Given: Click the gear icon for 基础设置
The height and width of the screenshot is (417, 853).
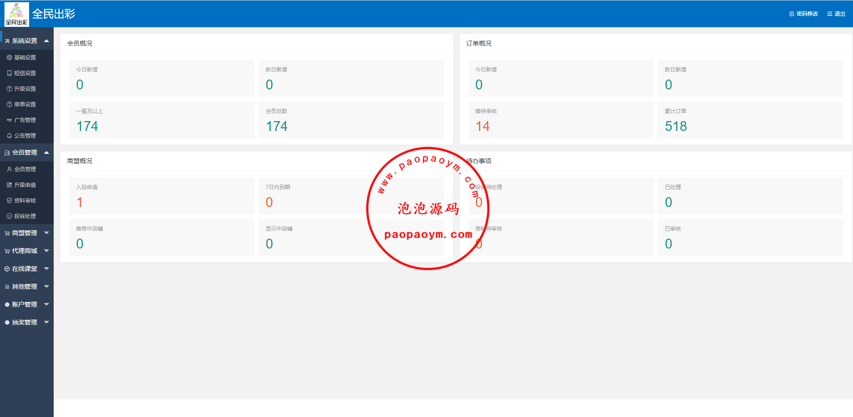Looking at the screenshot, I should (9, 58).
